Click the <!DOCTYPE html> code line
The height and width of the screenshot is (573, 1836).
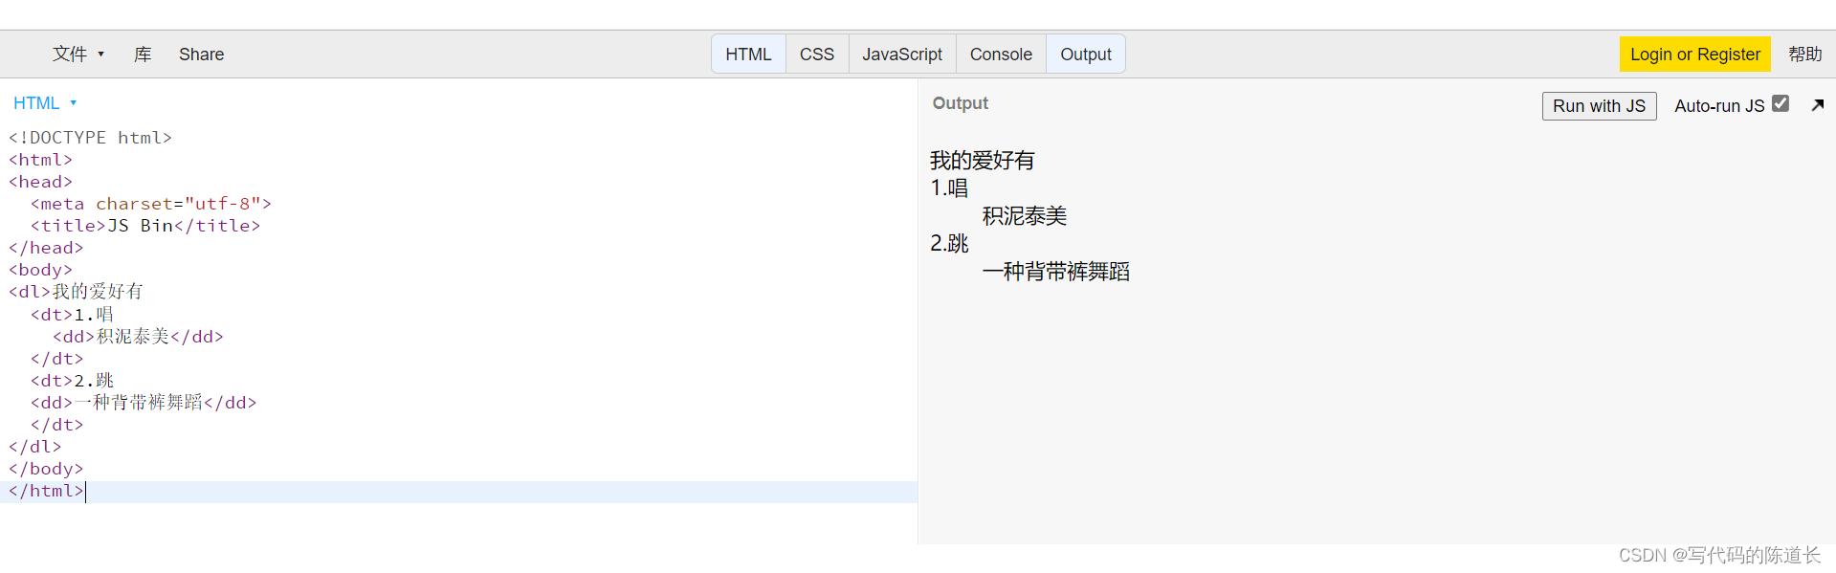pos(91,138)
